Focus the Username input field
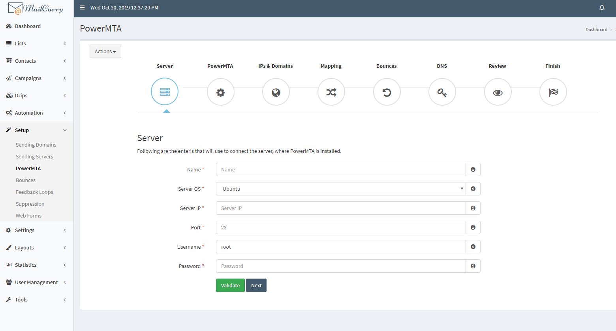Screen dimensions: 616x331 341,247
